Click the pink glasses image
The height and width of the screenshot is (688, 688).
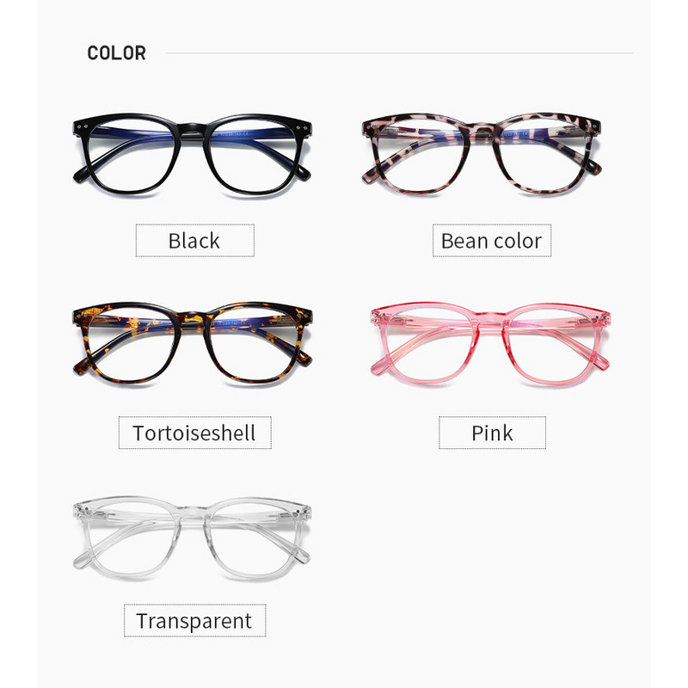point(490,345)
